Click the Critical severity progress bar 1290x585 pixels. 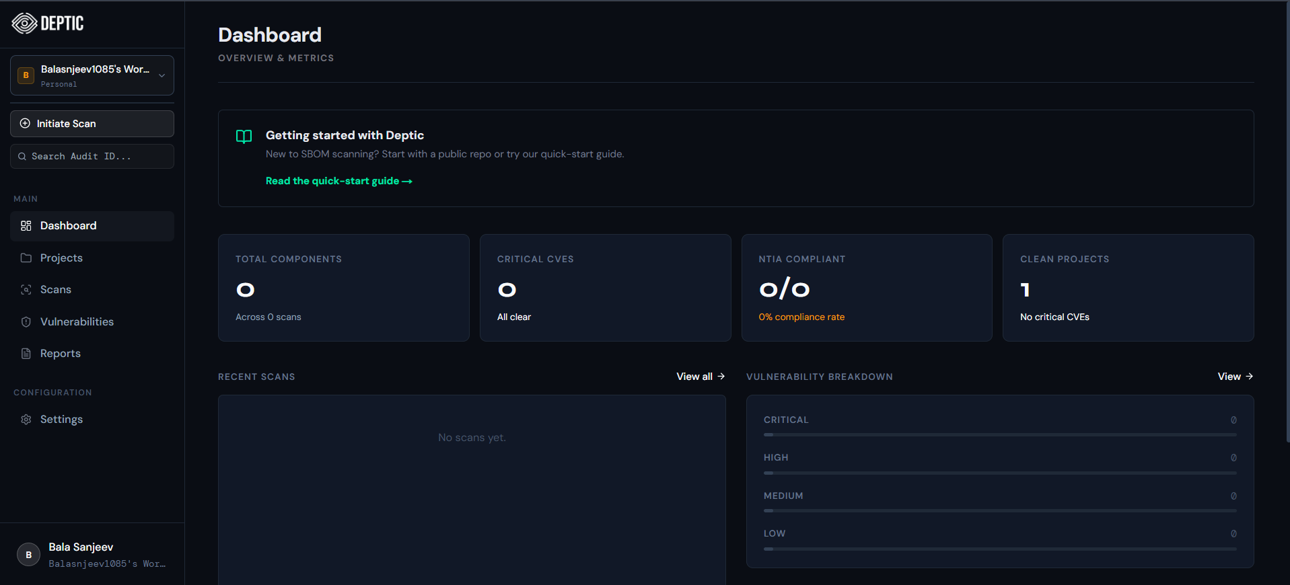tap(1000, 435)
